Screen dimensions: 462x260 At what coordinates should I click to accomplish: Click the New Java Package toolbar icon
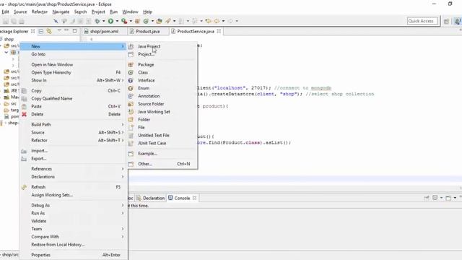pyautogui.click(x=137, y=21)
